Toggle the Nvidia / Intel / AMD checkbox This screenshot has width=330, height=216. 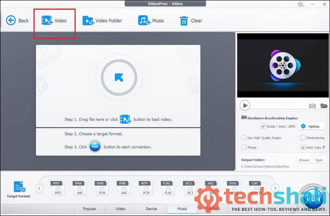click(x=263, y=126)
